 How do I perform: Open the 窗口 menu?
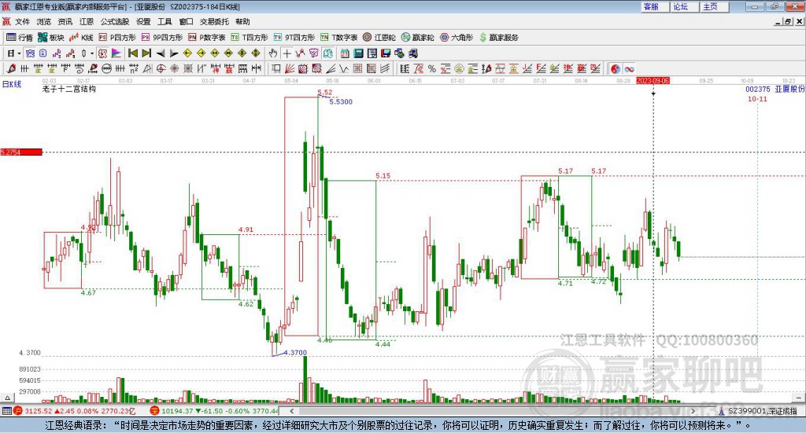186,21
